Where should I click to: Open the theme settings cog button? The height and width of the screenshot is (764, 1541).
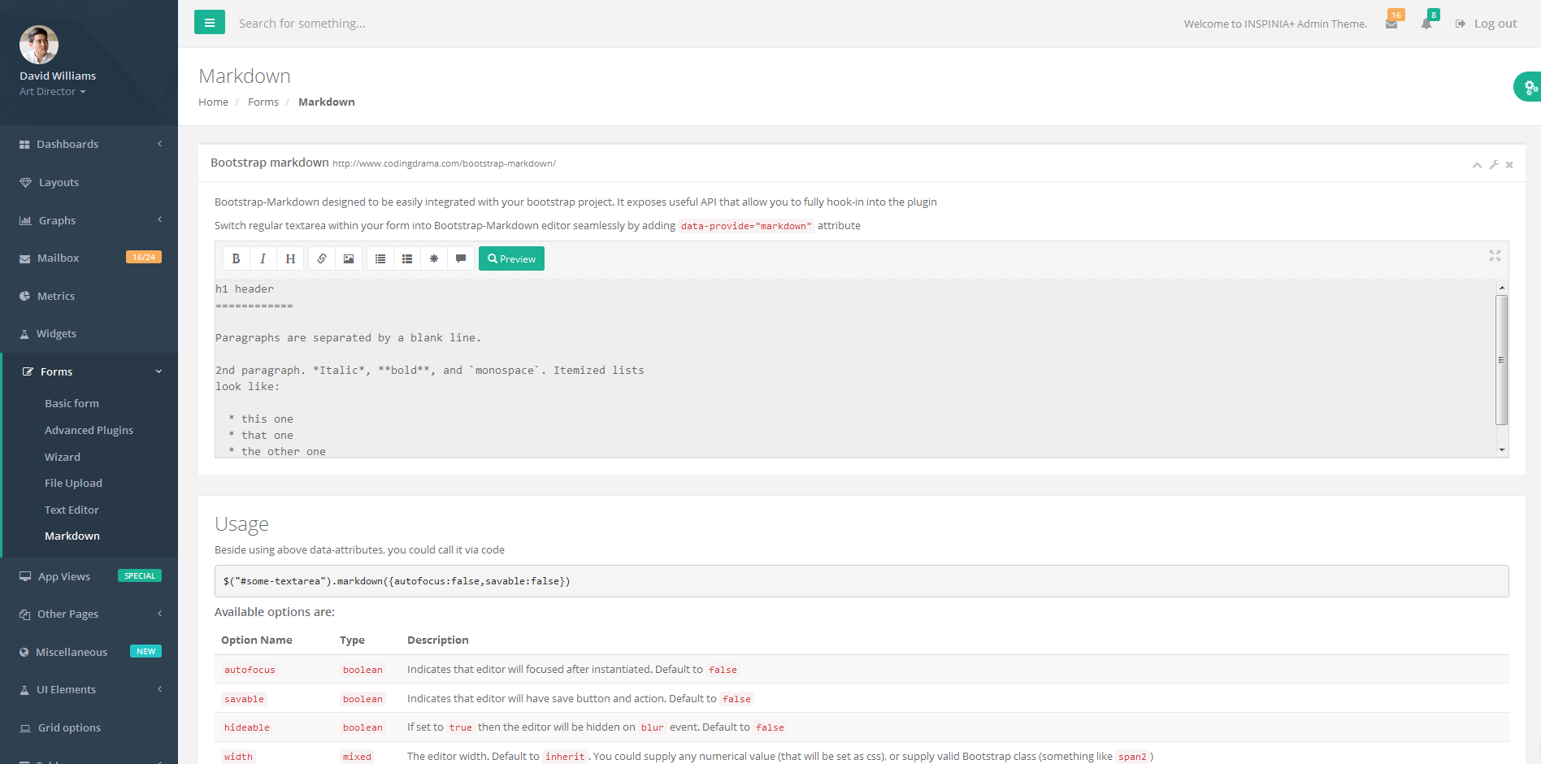[1529, 87]
